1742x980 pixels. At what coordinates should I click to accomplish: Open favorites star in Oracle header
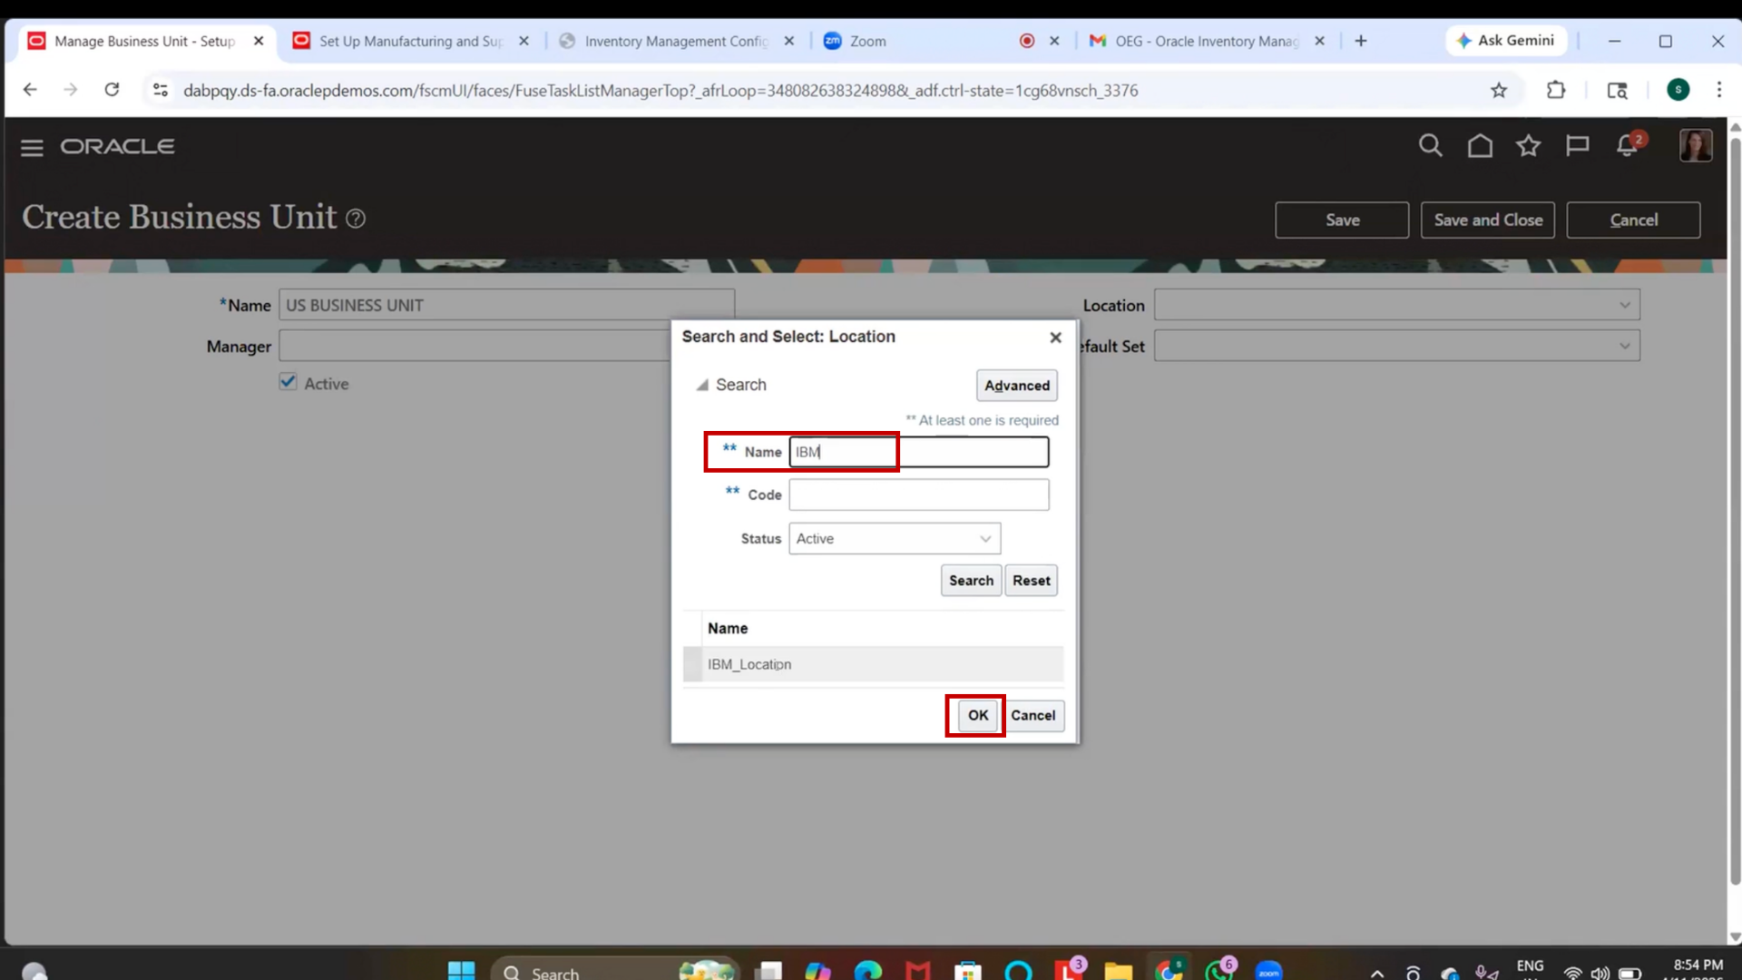(1529, 145)
